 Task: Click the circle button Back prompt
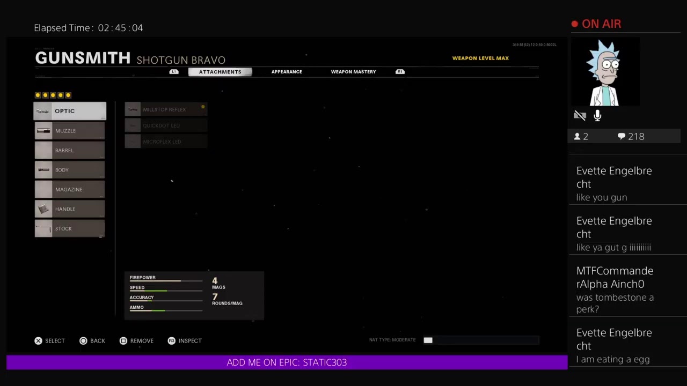(92, 341)
